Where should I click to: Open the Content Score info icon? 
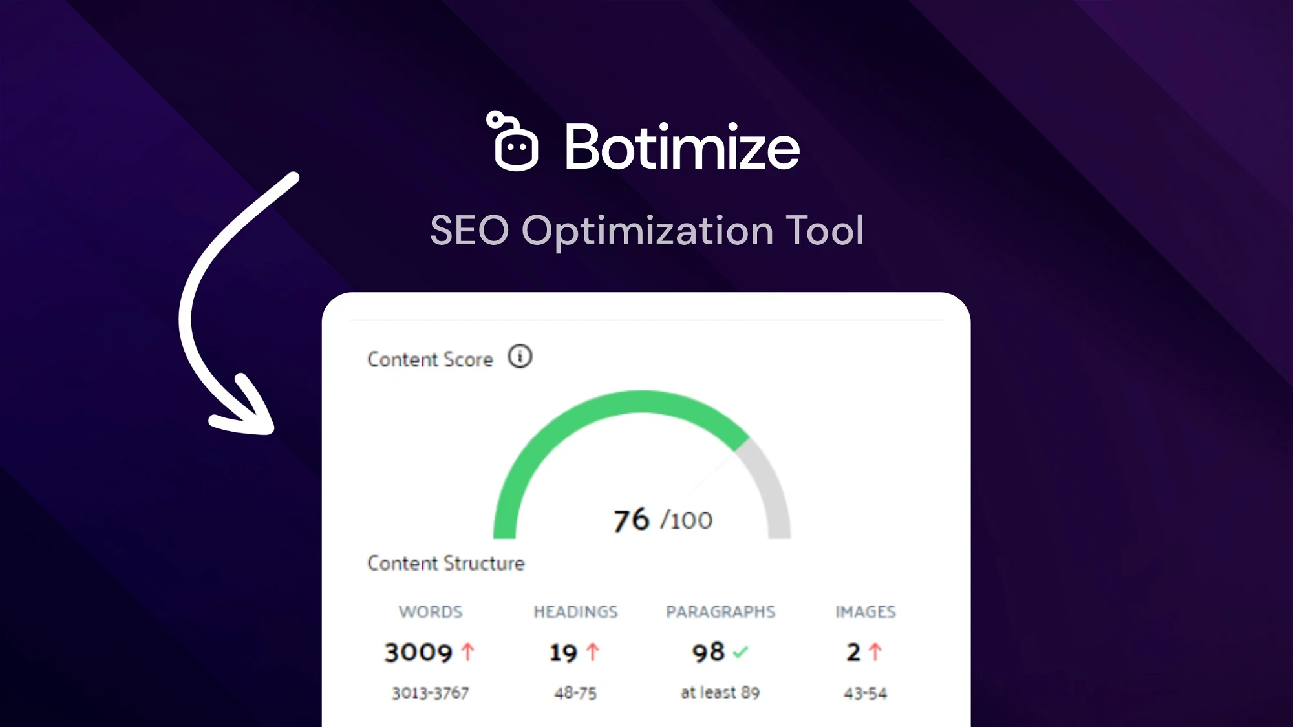tap(520, 356)
